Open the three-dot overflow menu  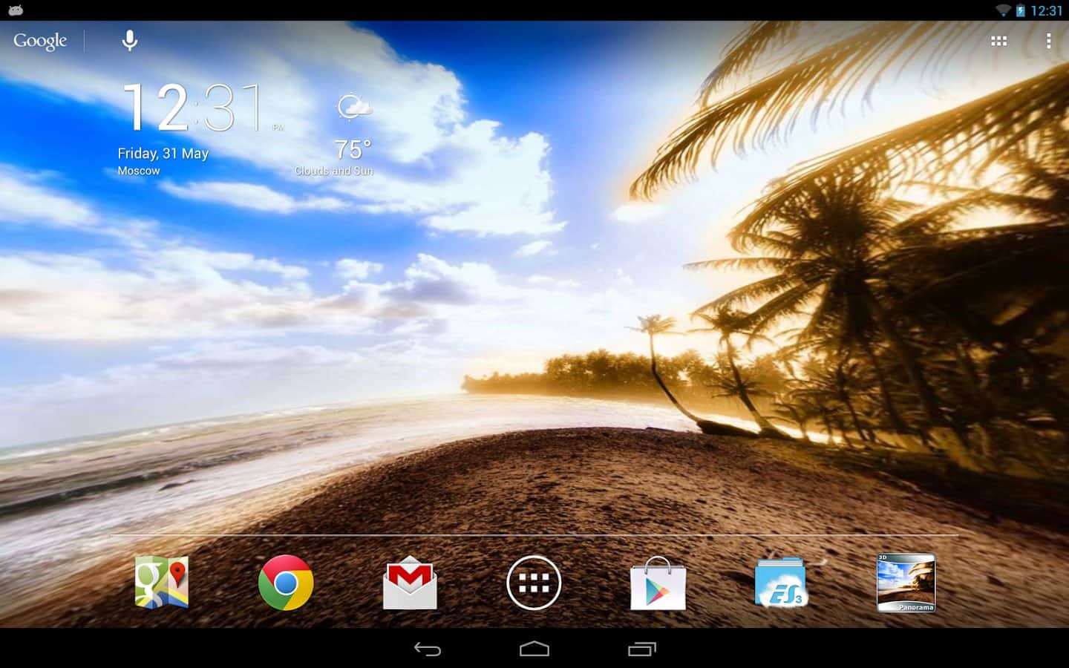click(x=1048, y=41)
